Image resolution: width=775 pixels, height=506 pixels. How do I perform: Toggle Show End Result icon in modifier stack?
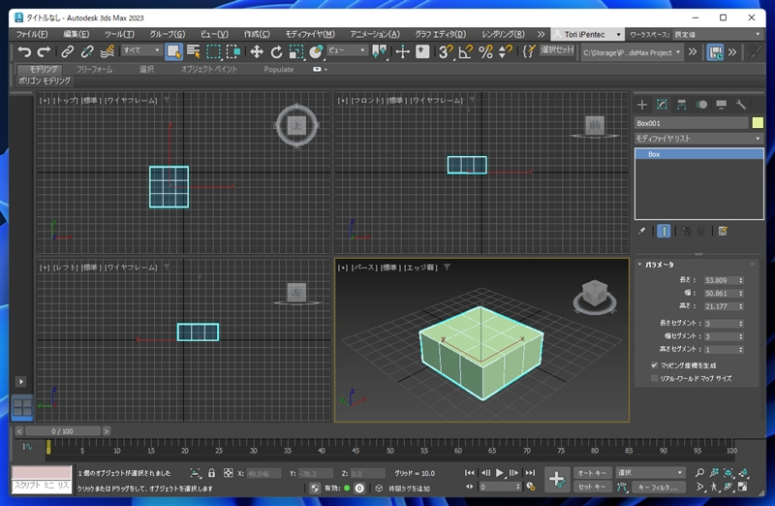click(x=664, y=231)
